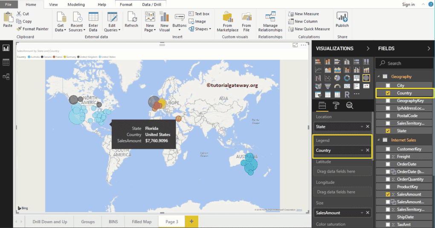435x228 pixels.
Task: Select the Format paint roller icon
Action: point(336,106)
